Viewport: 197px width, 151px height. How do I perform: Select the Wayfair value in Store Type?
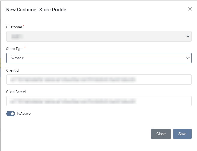pyautogui.click(x=17, y=58)
